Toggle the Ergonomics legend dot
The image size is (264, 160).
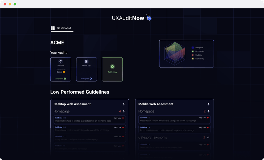point(193,51)
